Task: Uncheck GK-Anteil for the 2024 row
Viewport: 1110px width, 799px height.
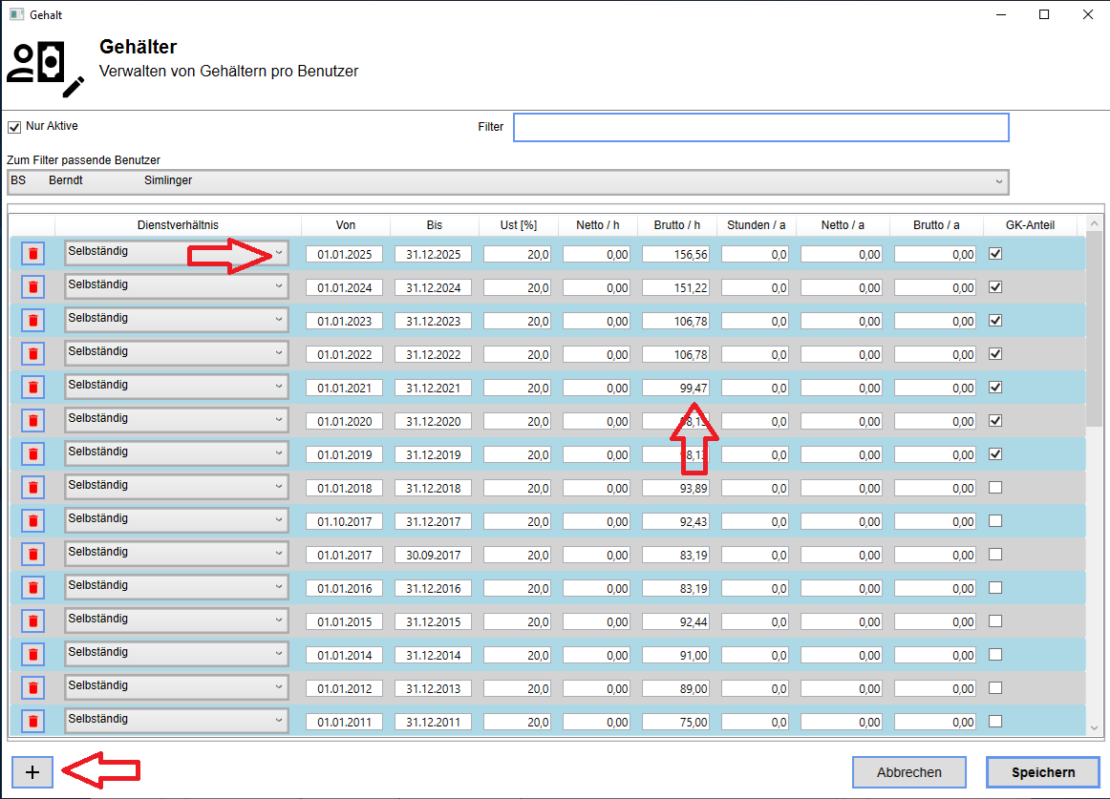Action: tap(995, 286)
